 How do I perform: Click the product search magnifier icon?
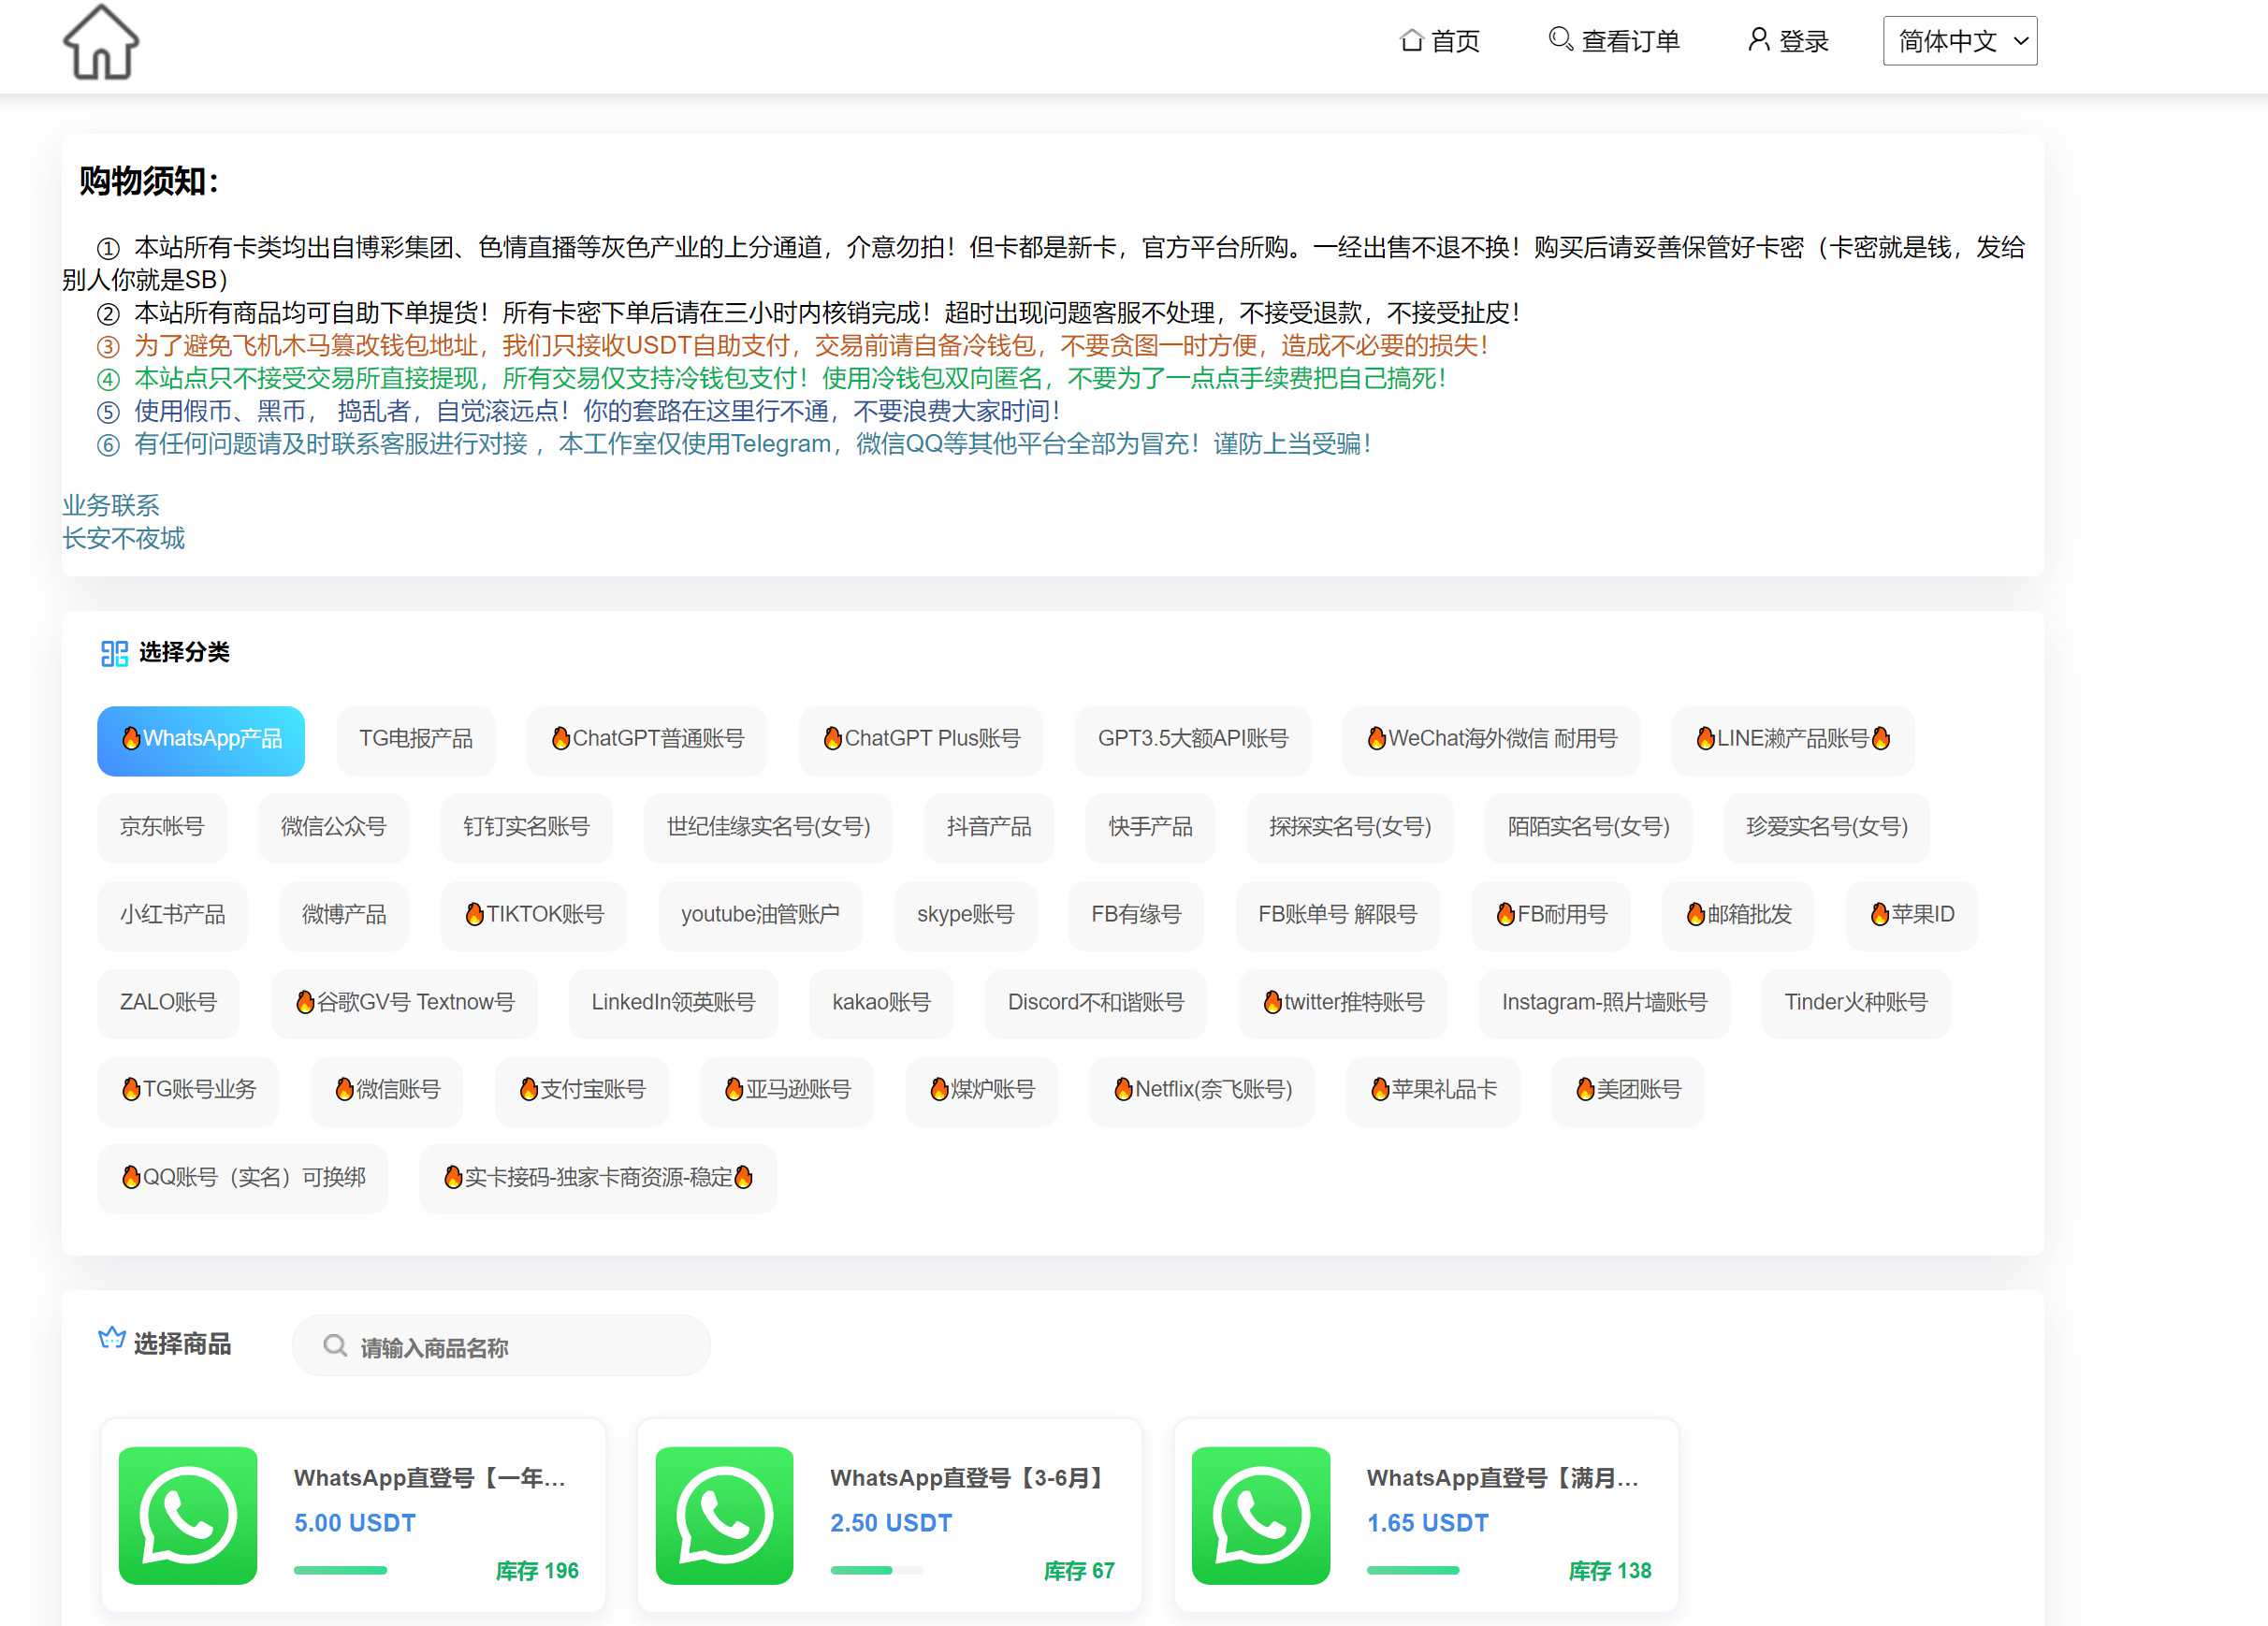point(335,1346)
